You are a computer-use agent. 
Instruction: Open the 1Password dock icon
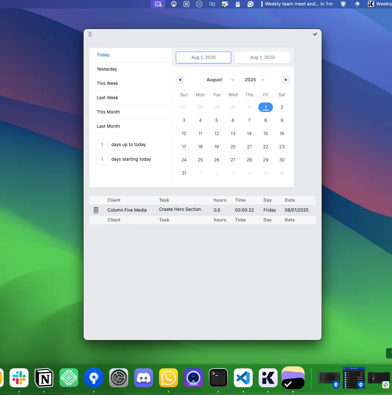(94, 378)
